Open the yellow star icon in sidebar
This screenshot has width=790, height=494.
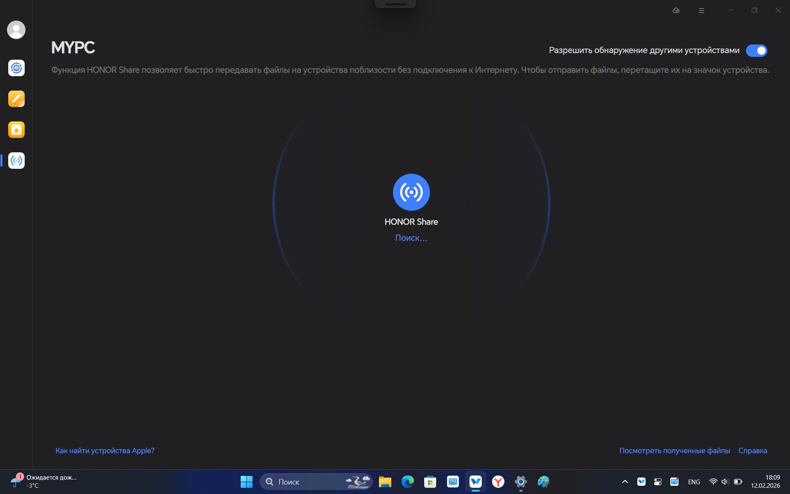(x=16, y=130)
